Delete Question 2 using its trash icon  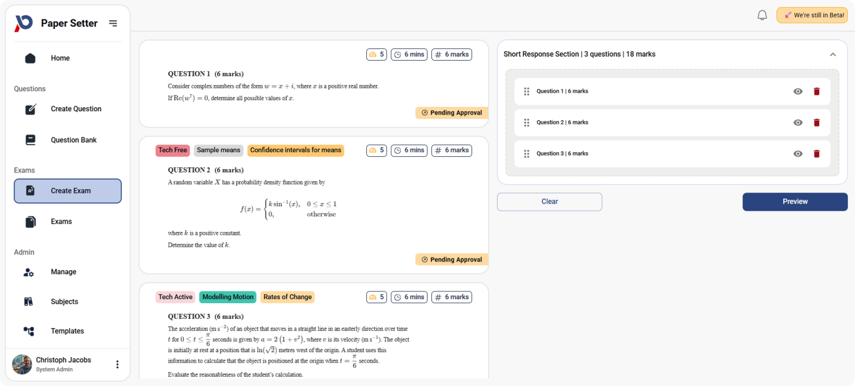[x=817, y=122]
